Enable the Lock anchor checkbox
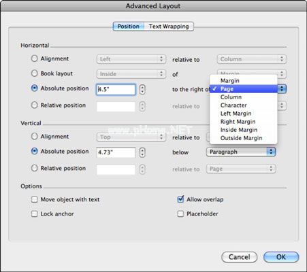307x272 pixels. point(34,214)
